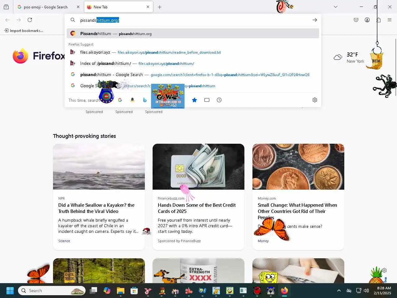Launch Copilot from the taskbar
The image size is (397, 298).
pos(107,291)
